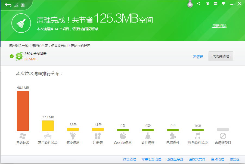Select the 痕迹信息 footprint icon
Image resolution: width=245 pixels, height=164 pixels.
73,136
